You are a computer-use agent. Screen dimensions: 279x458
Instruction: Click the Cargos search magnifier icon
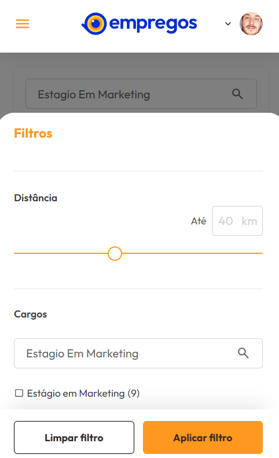point(243,353)
